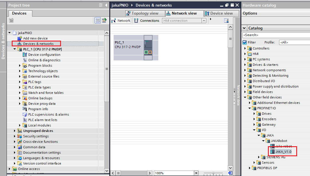Click the Connections toolbar icon
This screenshot has width=310, height=176.
tap(136, 21)
